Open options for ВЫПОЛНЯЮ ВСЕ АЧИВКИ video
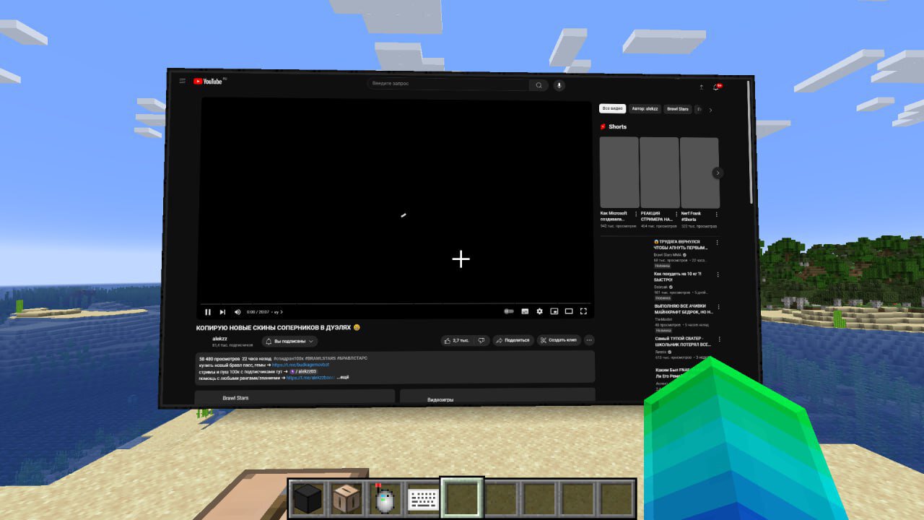924x520 pixels. [x=719, y=306]
